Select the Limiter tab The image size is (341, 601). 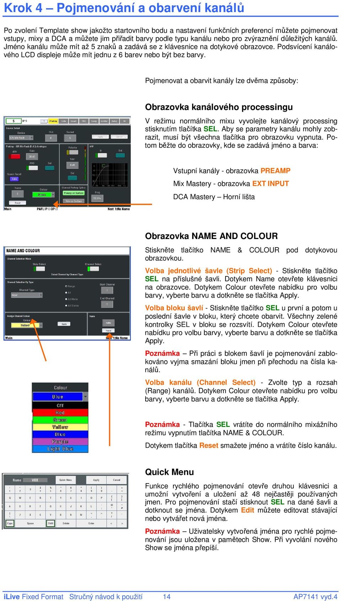[104, 121]
